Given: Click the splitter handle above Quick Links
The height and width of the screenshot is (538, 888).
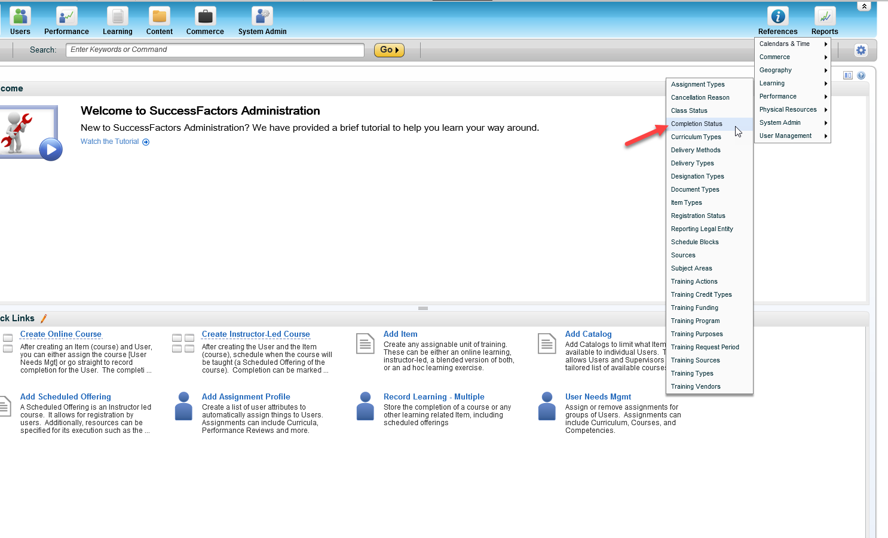Looking at the screenshot, I should (423, 308).
